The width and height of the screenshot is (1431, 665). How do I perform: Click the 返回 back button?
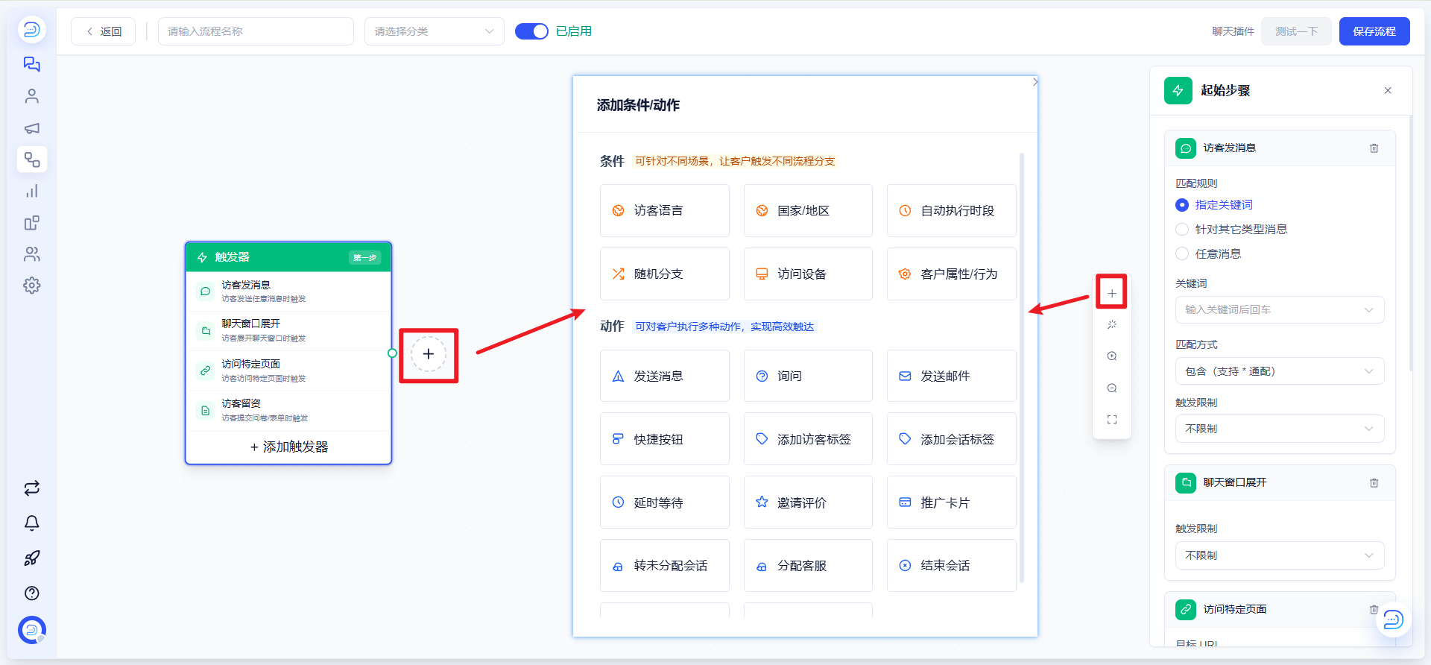pos(104,31)
